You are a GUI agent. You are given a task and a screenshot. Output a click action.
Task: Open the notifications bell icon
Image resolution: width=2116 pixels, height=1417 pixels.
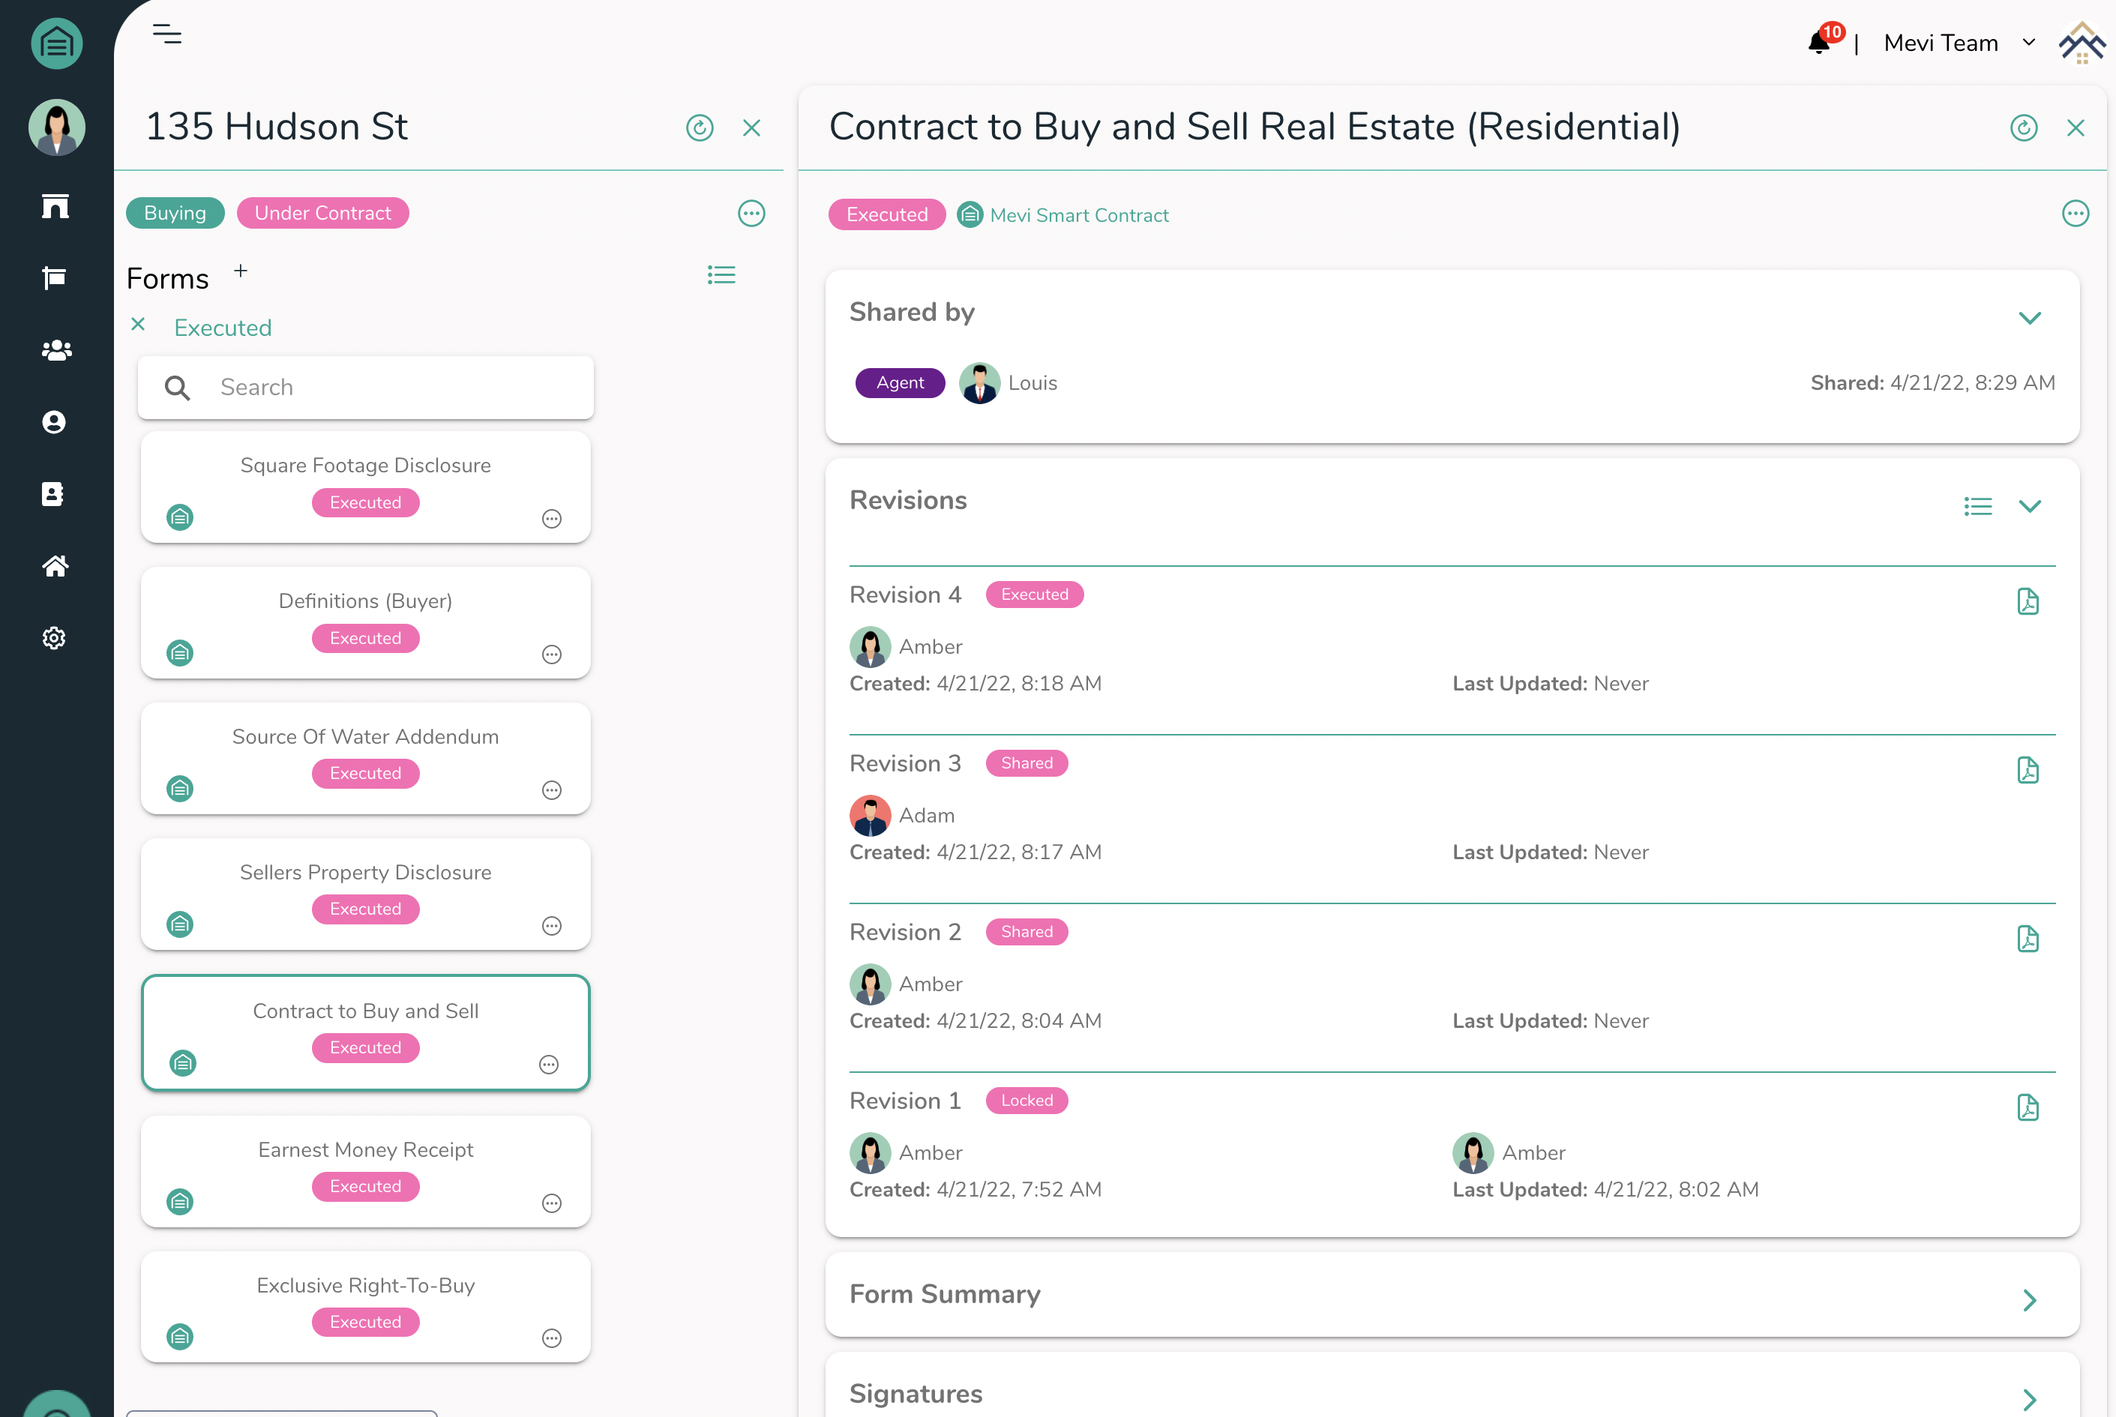1818,43
